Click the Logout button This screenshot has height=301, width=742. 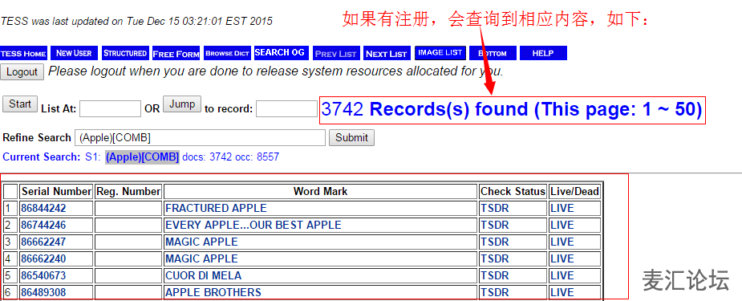tap(22, 72)
